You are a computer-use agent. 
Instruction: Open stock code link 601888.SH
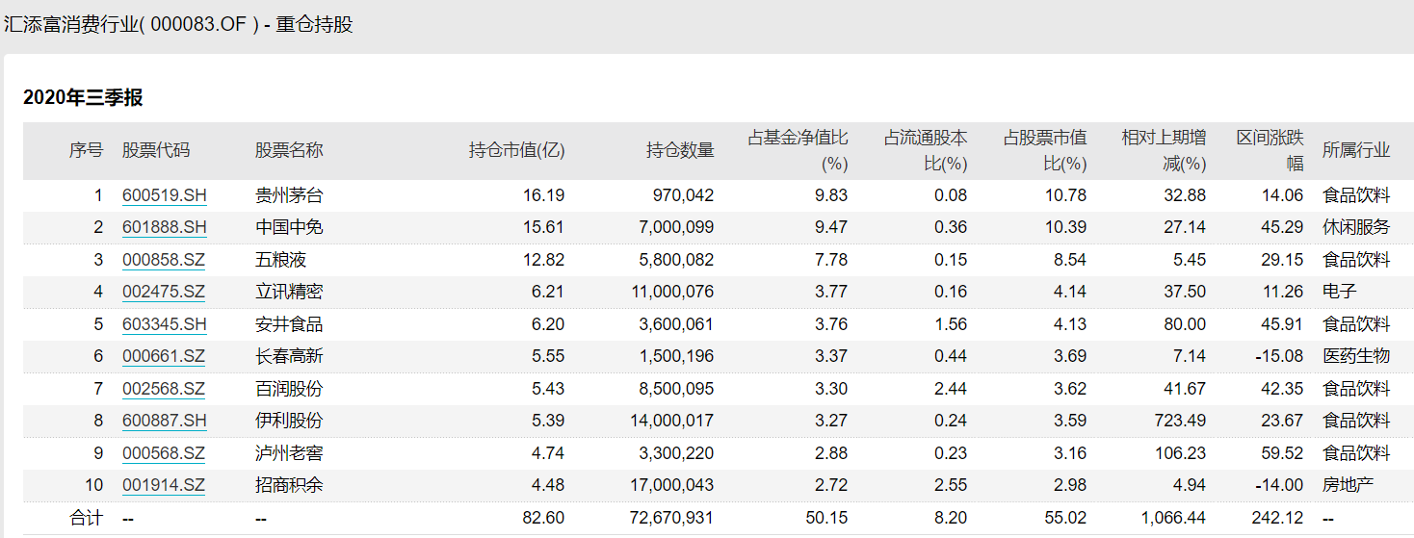click(164, 228)
